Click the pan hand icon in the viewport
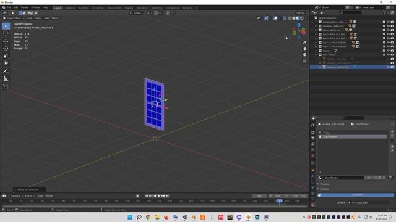Image resolution: width=396 pixels, height=222 pixels. 304,48
